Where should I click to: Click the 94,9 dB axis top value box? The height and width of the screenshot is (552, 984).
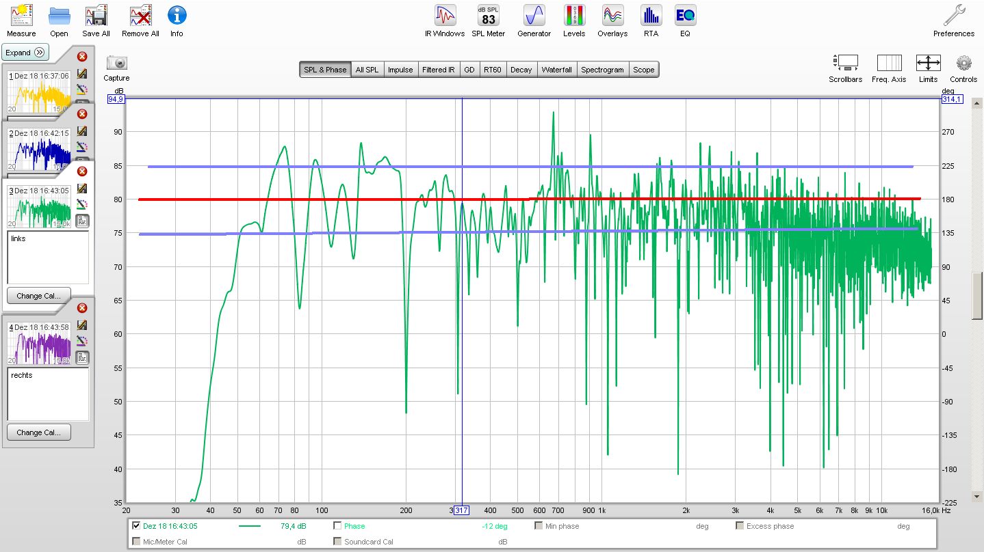116,100
